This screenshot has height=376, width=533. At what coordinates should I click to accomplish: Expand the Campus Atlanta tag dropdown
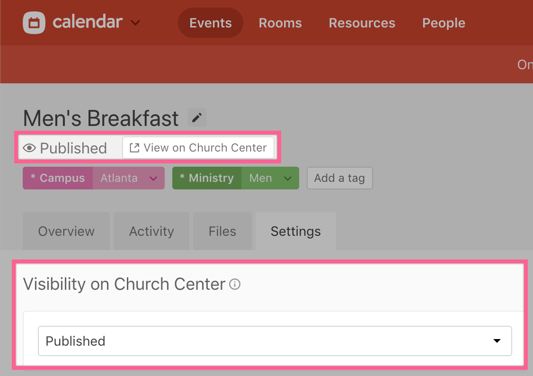pyautogui.click(x=153, y=179)
